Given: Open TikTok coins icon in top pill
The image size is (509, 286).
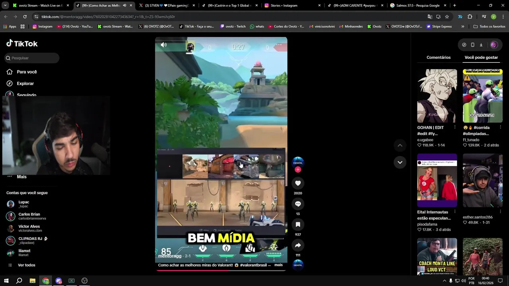Looking at the screenshot, I should pos(464,45).
